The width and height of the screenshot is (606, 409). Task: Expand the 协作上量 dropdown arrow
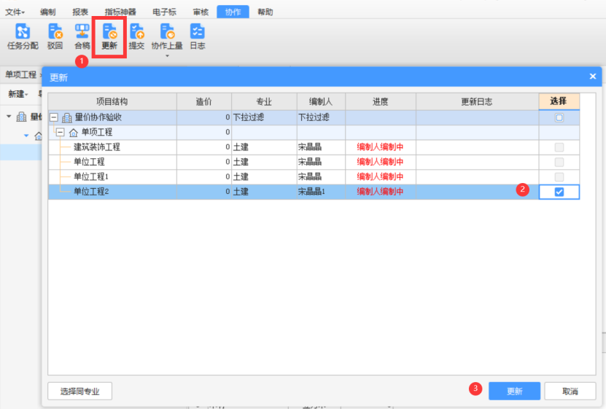[x=167, y=56]
